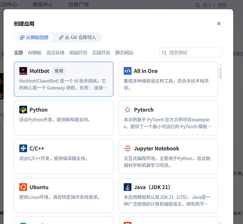Click the 搜索模板 search field
Image resolution: width=243 pixels, height=224 pixels.
[191, 53]
